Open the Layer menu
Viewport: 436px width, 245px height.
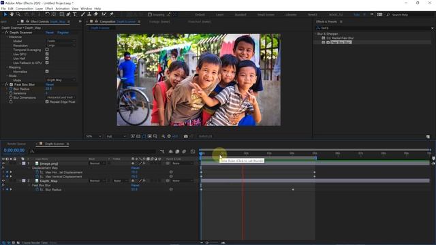[x=40, y=9]
